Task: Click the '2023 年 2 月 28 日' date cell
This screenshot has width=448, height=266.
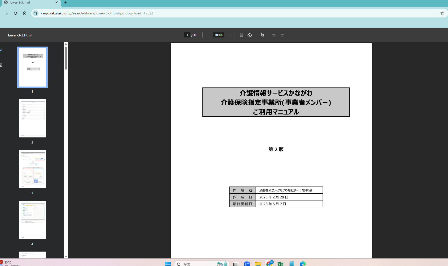Action: point(289,197)
